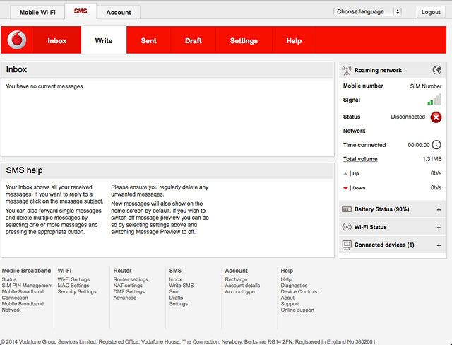Click the red disconnected status icon

(436, 117)
